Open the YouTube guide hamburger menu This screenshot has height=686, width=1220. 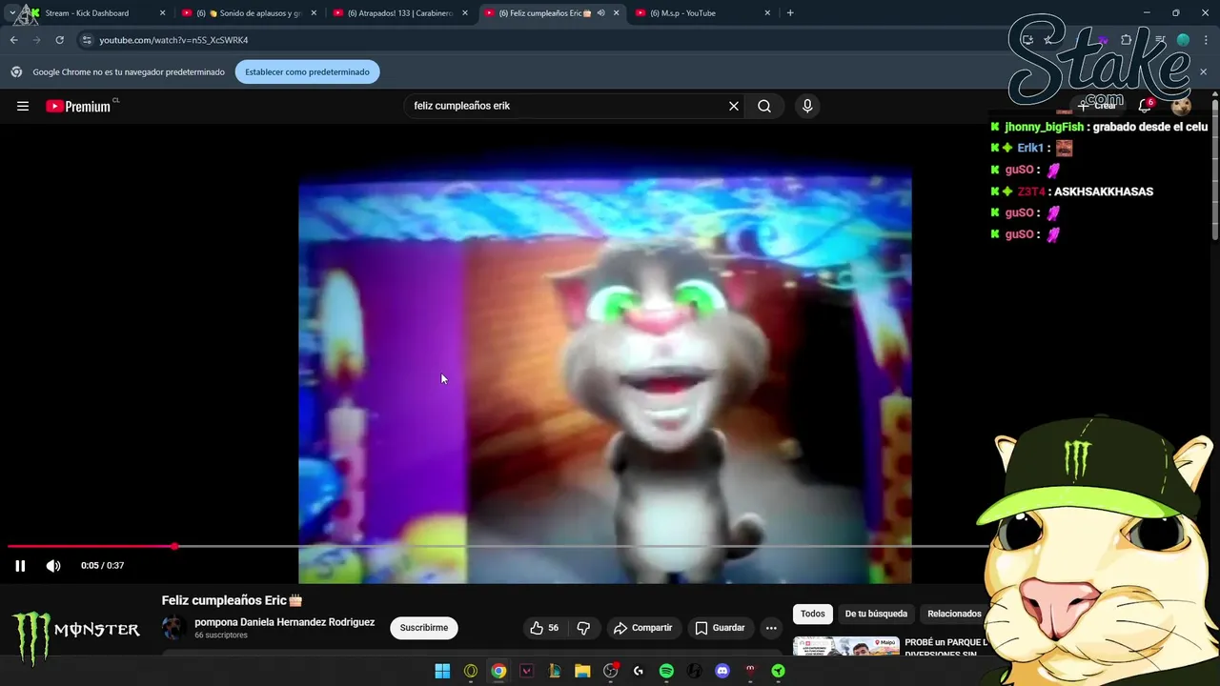[x=23, y=106]
